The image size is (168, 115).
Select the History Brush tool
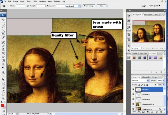tap(3, 53)
